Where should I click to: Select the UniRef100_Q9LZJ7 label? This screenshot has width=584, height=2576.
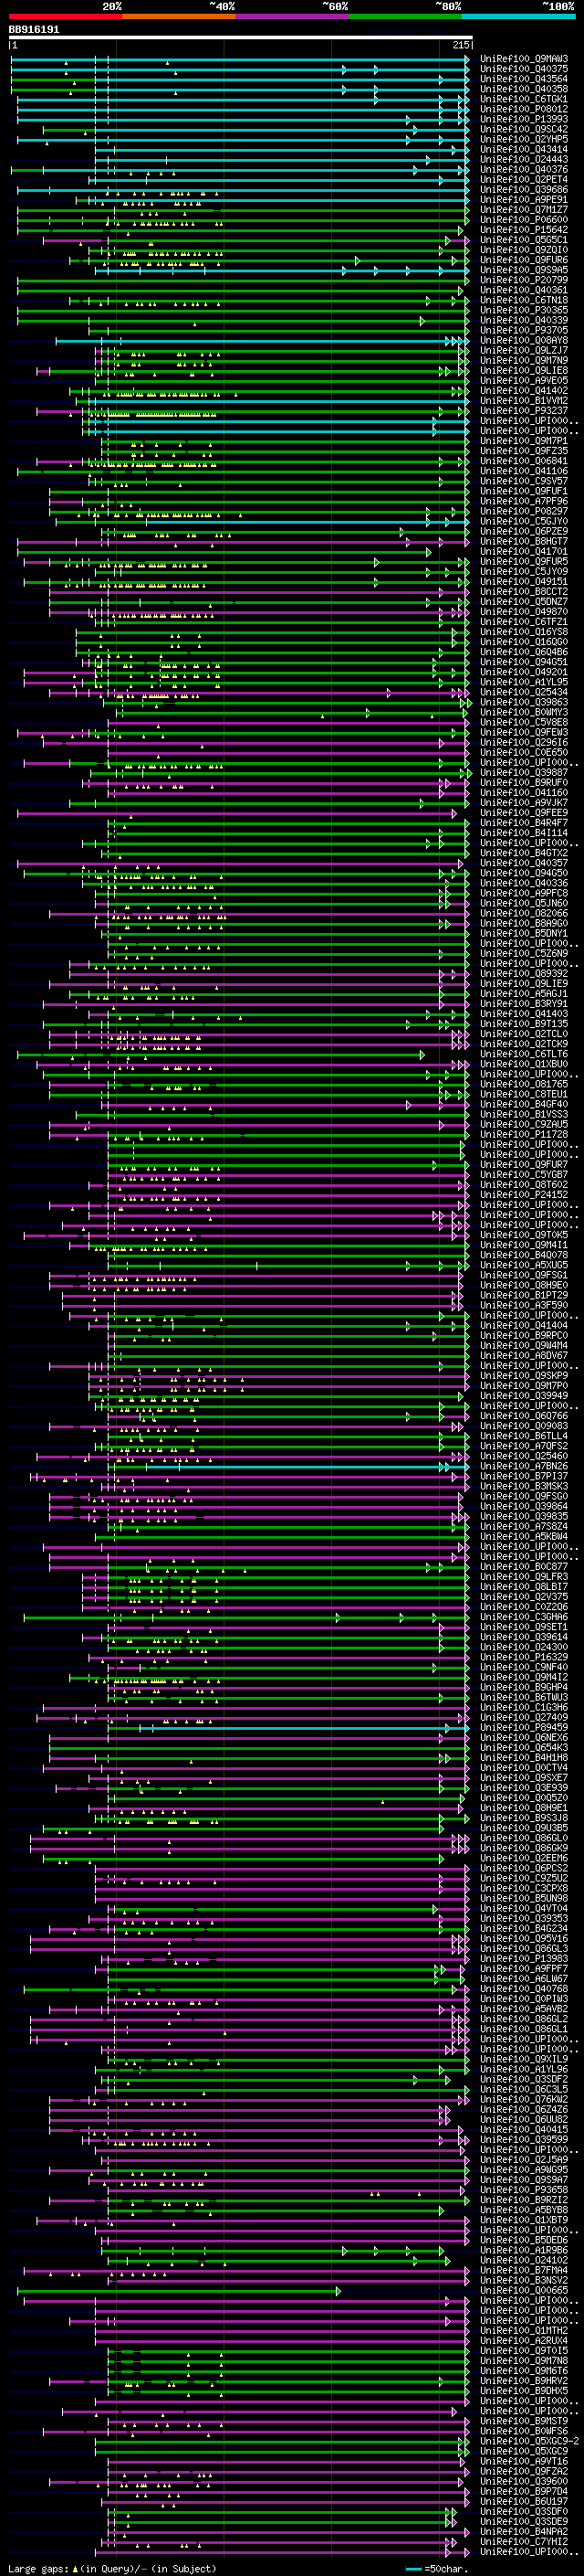(x=524, y=350)
